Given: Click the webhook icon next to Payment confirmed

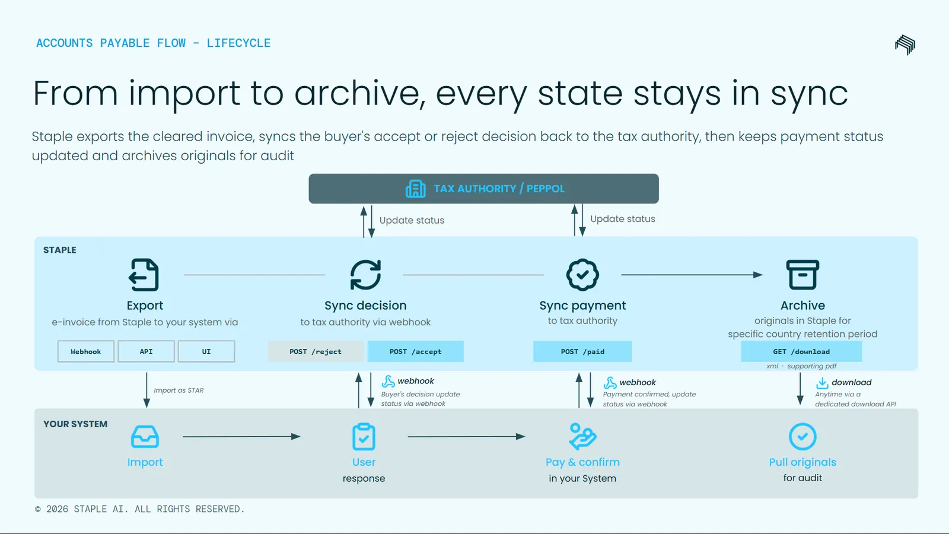Looking at the screenshot, I should (610, 383).
